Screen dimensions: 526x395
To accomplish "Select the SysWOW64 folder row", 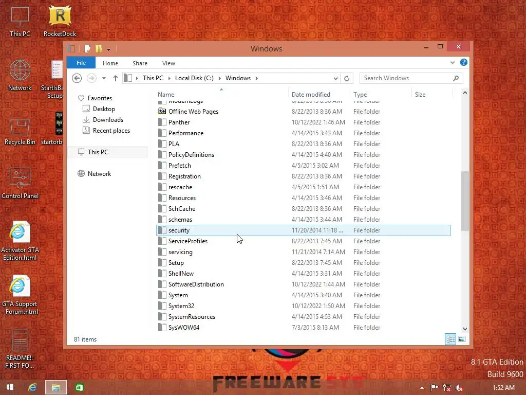I will [x=304, y=328].
